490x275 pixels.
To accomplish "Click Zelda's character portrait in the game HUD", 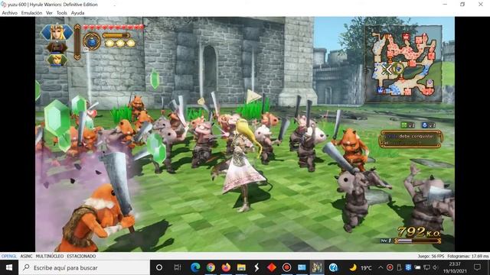I will tap(57, 32).
